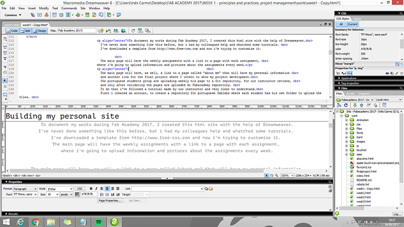The width and height of the screenshot is (404, 227).
Task: Insert a Comment via the toolbar
Action: [101, 15]
